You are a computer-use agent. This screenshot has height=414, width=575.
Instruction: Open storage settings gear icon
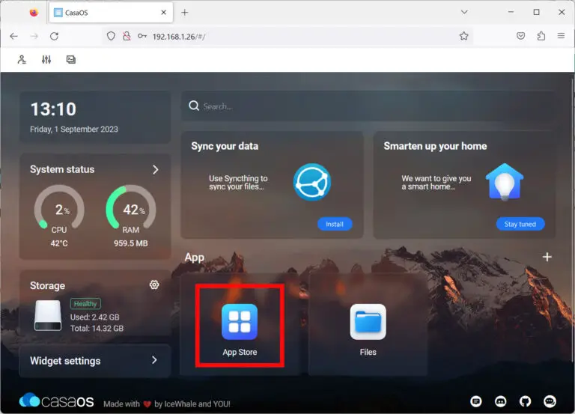(154, 285)
